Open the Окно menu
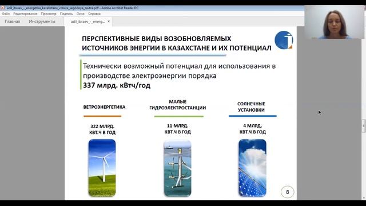The image size is (366, 206). (x=81, y=14)
